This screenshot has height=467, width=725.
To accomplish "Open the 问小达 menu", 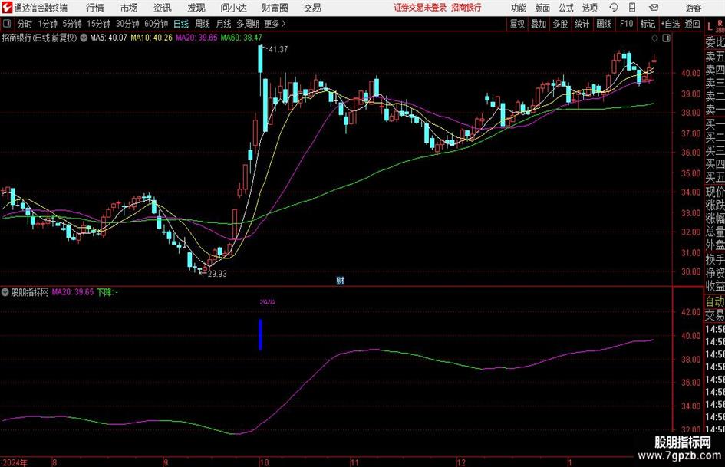I will point(233,8).
